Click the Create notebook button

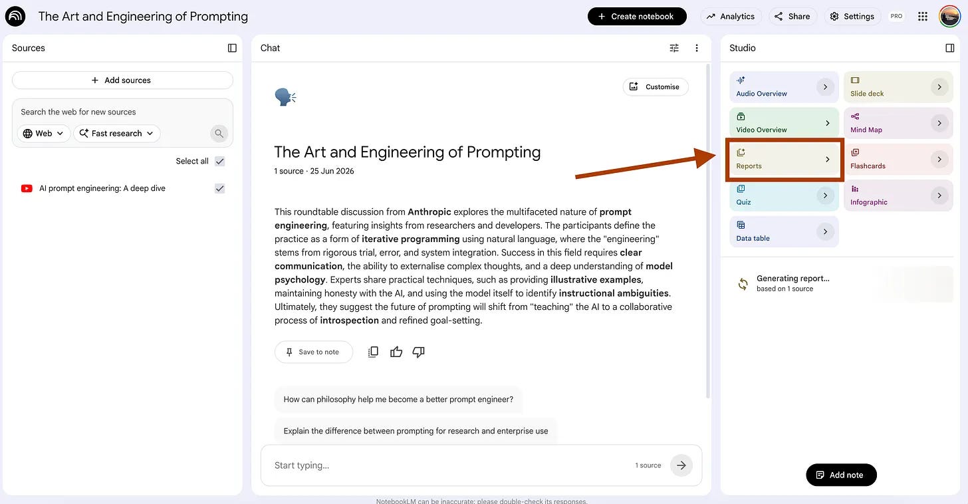637,17
